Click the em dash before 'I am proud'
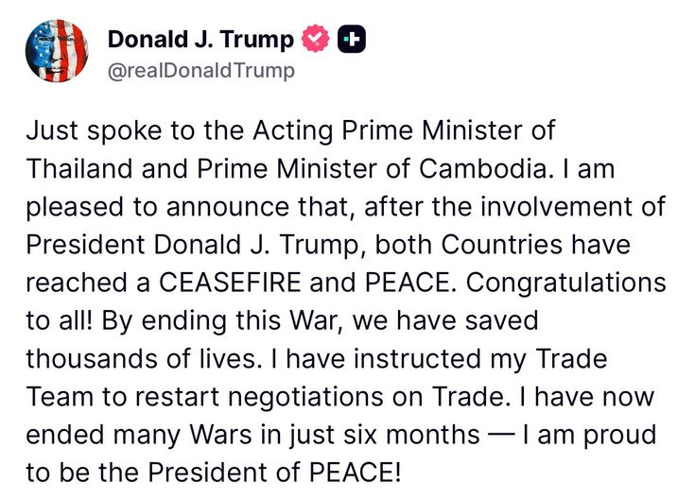This screenshot has height=499, width=695. point(501,435)
